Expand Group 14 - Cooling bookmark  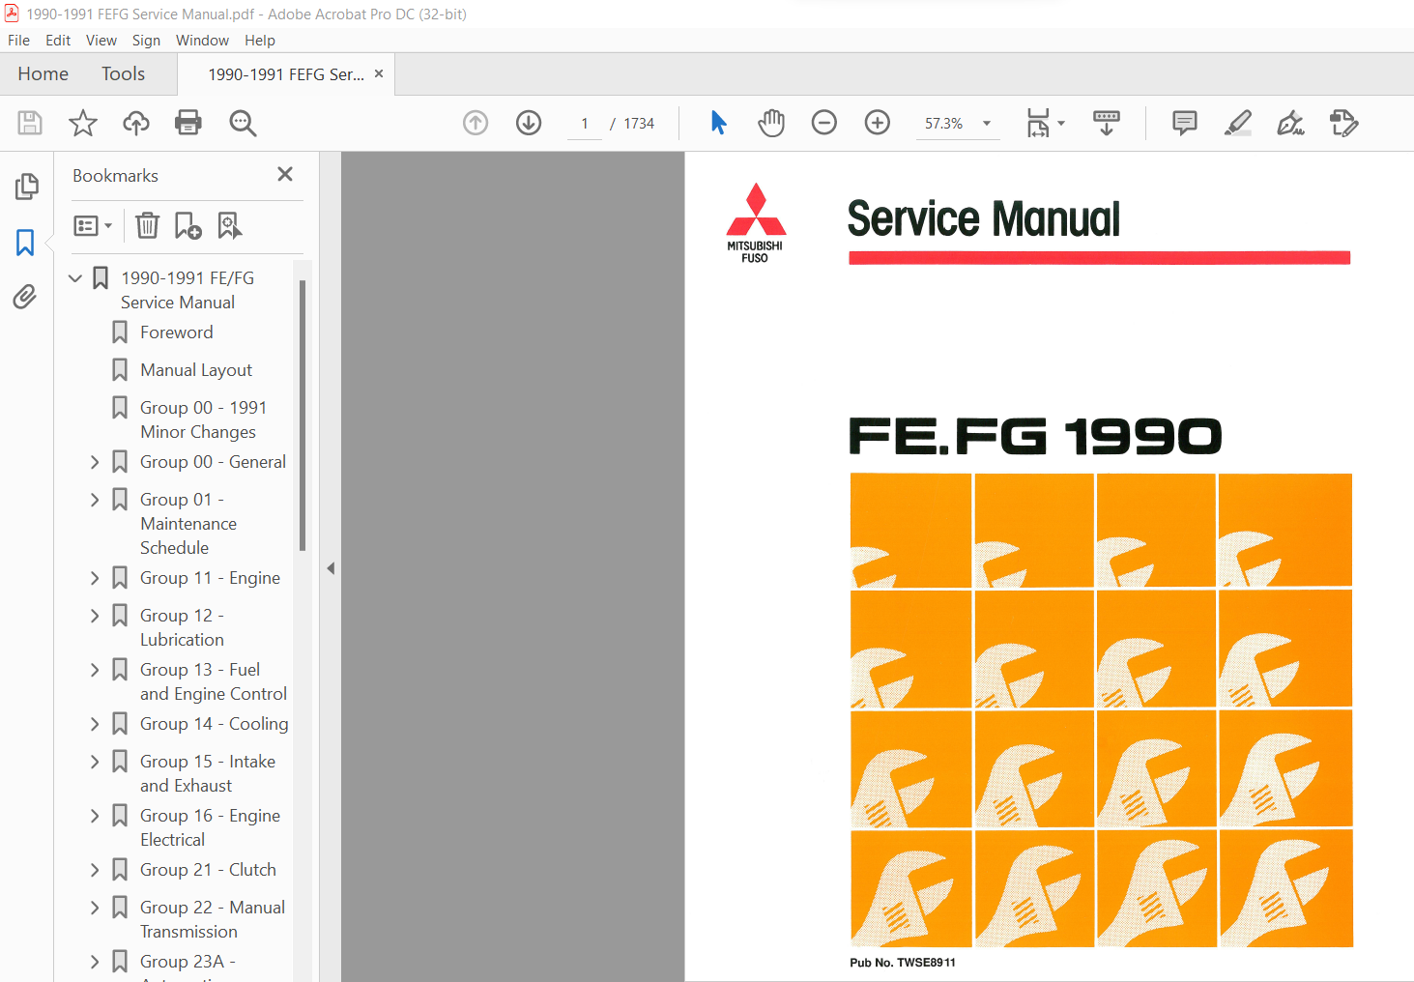click(x=95, y=724)
